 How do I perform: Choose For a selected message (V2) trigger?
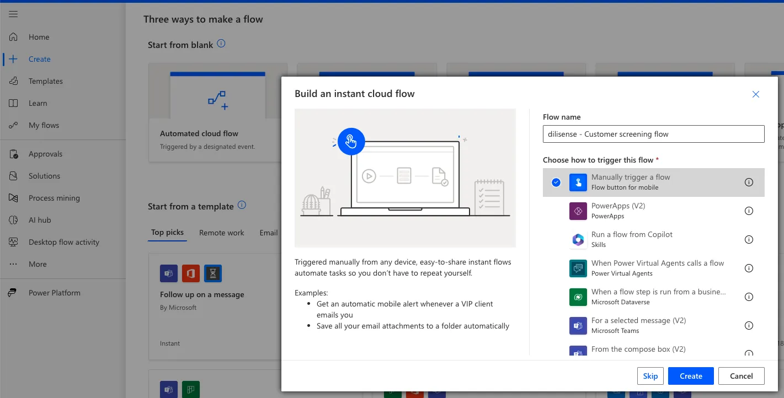point(654,325)
